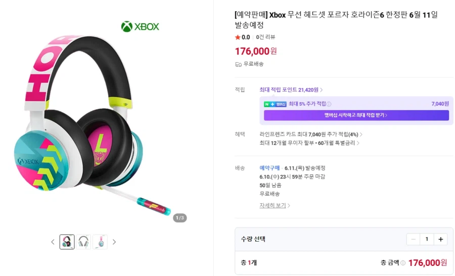The width and height of the screenshot is (455, 276).
Task: Open the 자세히 보기 shipping details link
Action: [275, 206]
